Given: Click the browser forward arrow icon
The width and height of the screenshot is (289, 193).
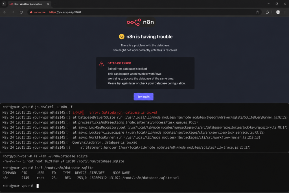Looking at the screenshot, I should click(13, 12).
